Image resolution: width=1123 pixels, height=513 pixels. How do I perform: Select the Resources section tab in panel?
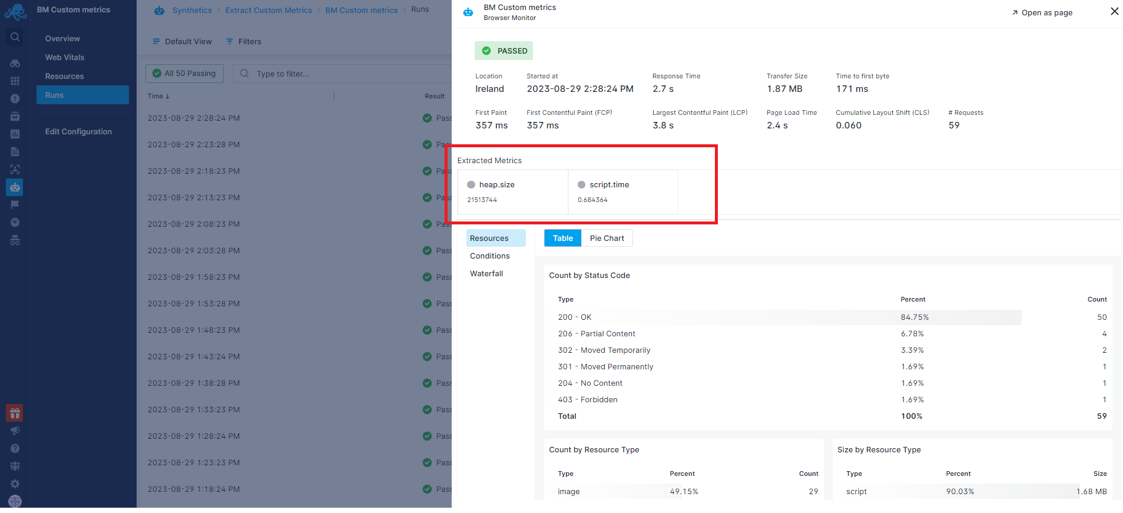(496, 238)
